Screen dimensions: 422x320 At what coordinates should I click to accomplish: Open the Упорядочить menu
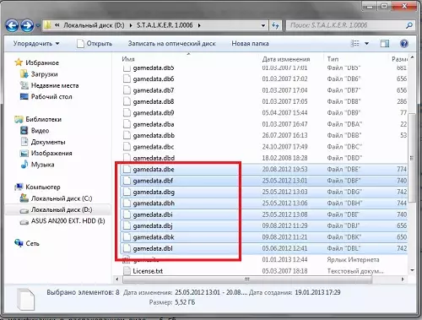[36, 44]
